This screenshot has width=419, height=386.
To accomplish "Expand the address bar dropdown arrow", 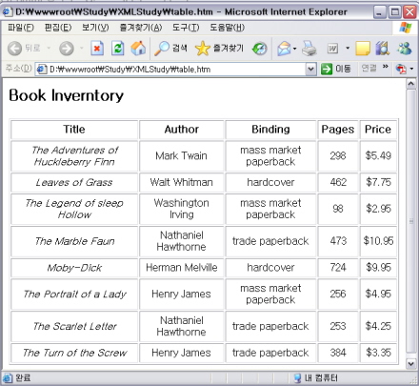I will [x=311, y=69].
